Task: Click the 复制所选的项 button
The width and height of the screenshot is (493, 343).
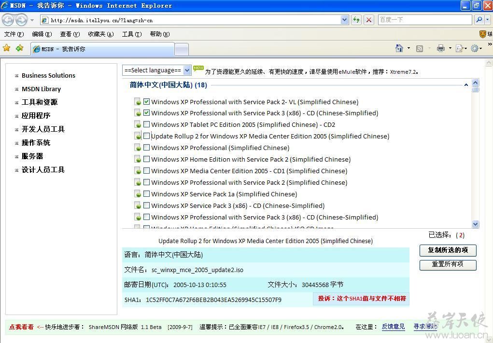Action: [x=448, y=250]
